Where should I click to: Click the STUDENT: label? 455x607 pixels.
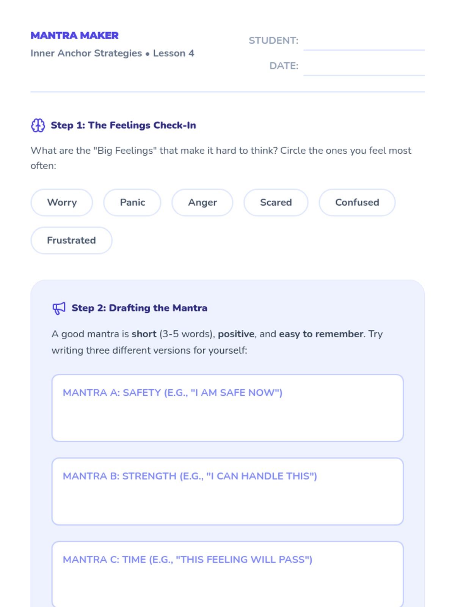click(273, 41)
